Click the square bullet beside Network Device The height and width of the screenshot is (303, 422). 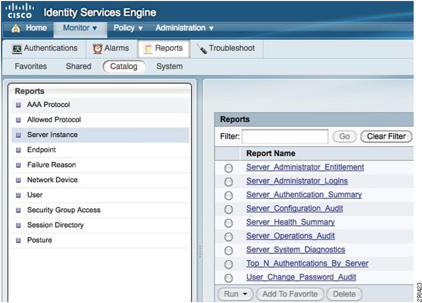click(x=18, y=180)
